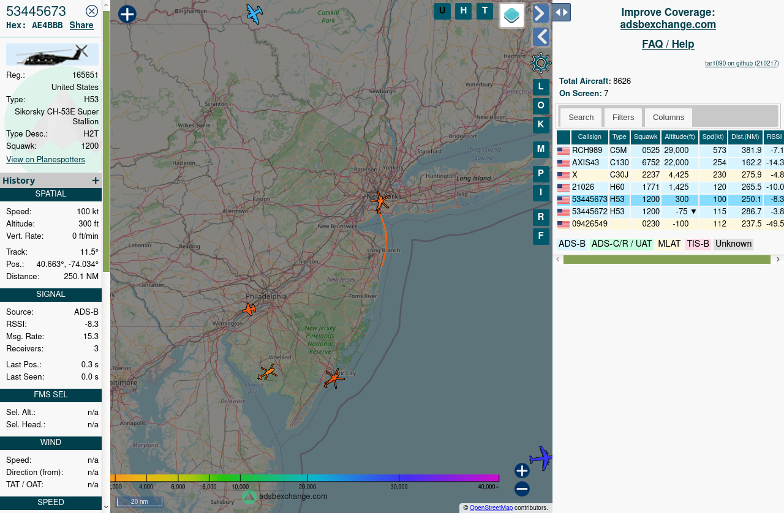Click the right chevron sidebar expand button

[x=540, y=13]
